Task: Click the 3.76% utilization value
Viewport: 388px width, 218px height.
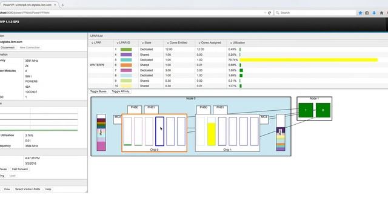Action: coord(29,136)
